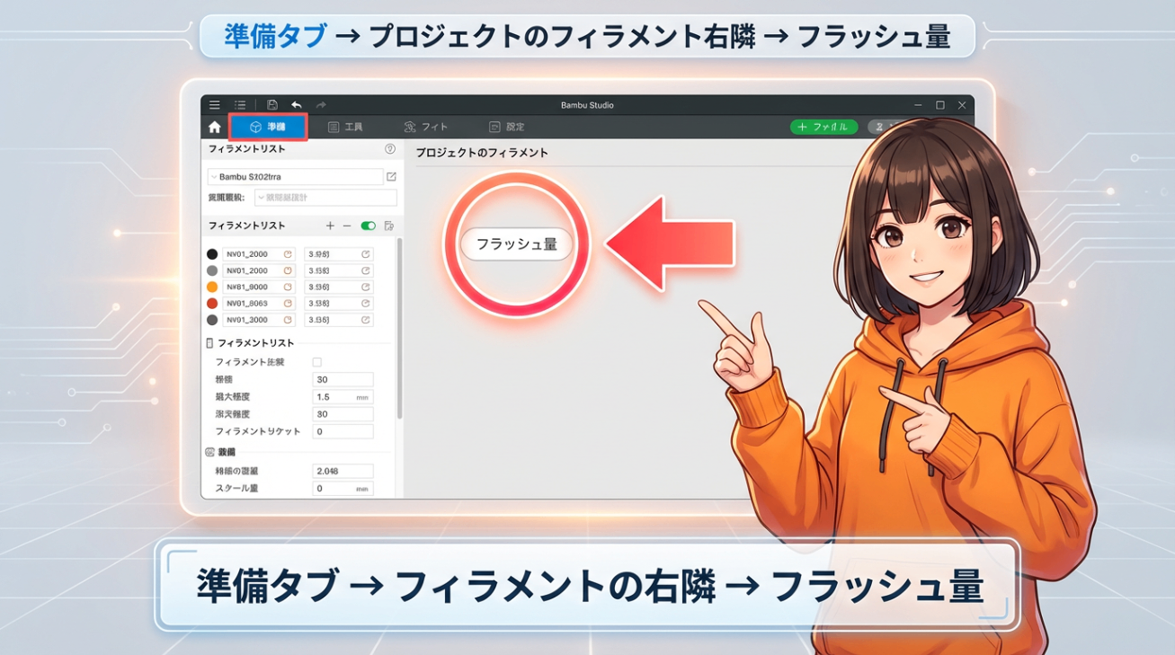Screen dimensions: 1175x655
Task: Click the red filament color swatch
Action: [212, 304]
